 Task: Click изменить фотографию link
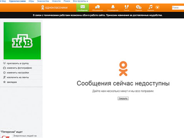click(x=19, y=68)
